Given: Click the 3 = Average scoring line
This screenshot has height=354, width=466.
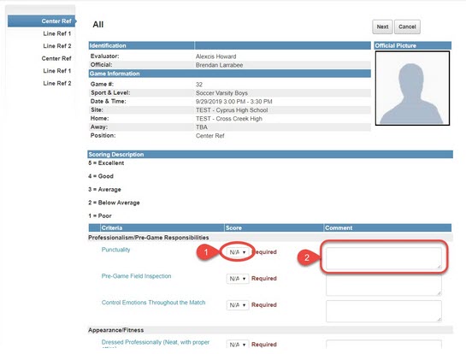Looking at the screenshot, I should click(x=104, y=189).
